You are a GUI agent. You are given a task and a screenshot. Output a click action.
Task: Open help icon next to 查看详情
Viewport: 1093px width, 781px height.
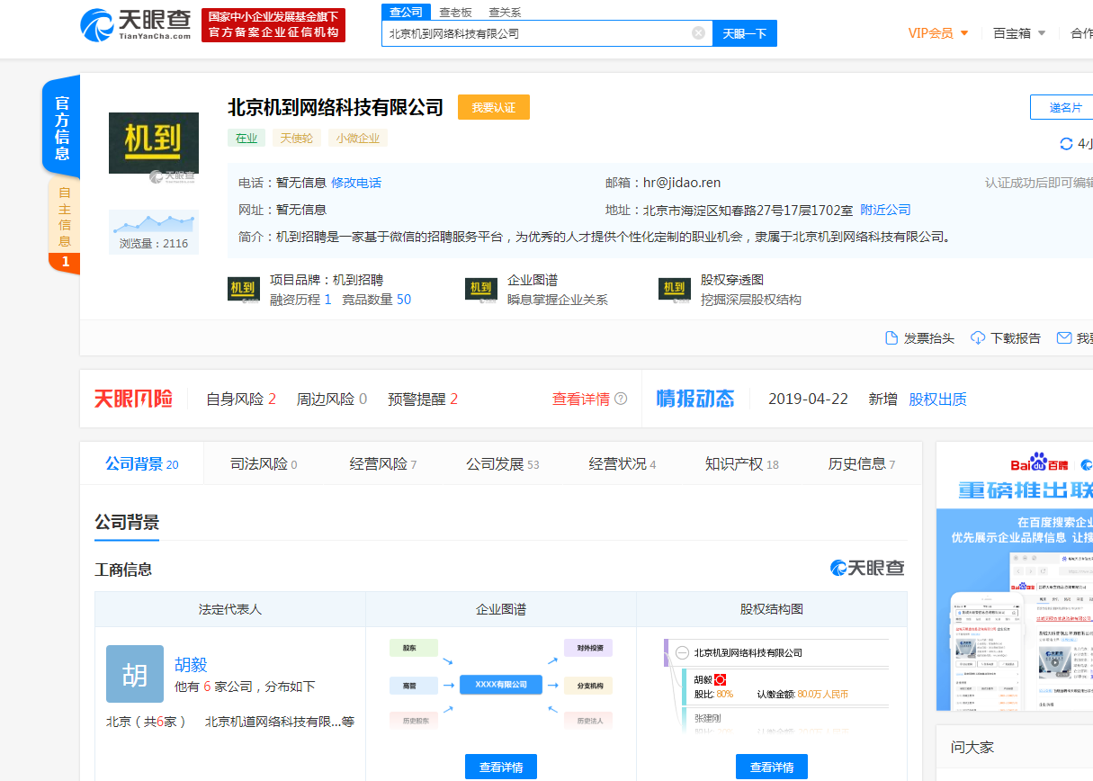pyautogui.click(x=621, y=399)
